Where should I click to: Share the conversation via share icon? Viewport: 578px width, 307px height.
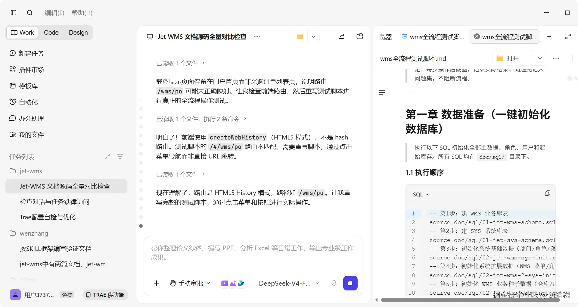[x=341, y=36]
